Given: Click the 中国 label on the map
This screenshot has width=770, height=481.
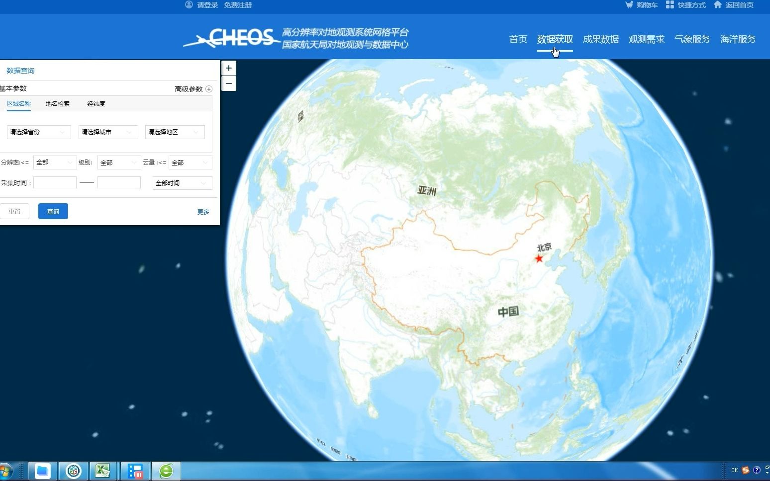Looking at the screenshot, I should (508, 312).
